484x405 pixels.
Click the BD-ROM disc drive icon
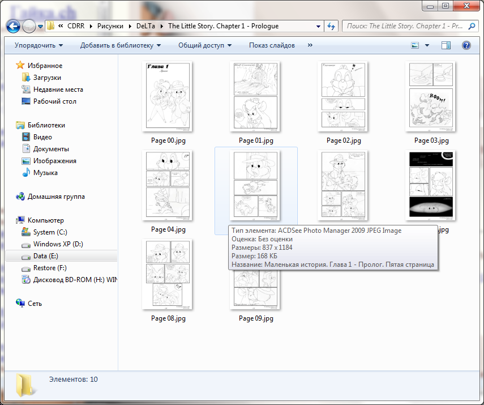point(26,280)
